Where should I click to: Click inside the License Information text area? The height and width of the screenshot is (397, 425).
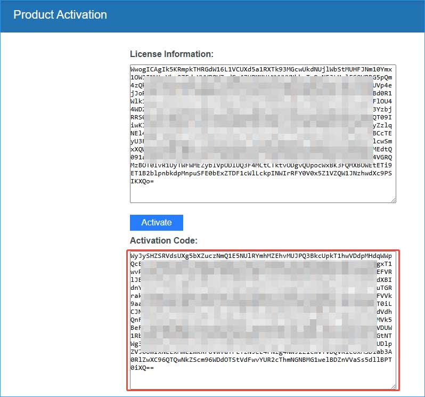[263, 134]
